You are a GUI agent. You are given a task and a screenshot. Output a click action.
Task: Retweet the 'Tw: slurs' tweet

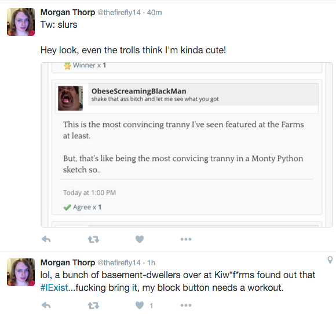pyautogui.click(x=94, y=239)
